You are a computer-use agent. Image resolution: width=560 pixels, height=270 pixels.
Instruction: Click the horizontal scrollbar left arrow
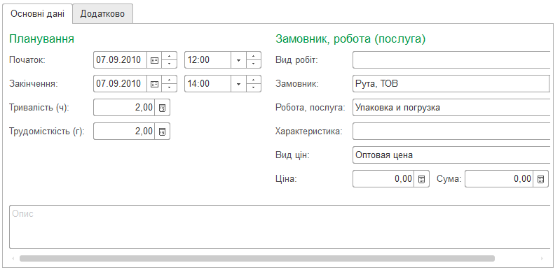pyautogui.click(x=13, y=259)
